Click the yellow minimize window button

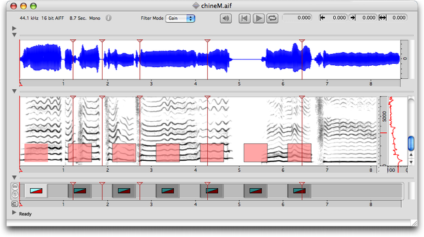(24, 6)
